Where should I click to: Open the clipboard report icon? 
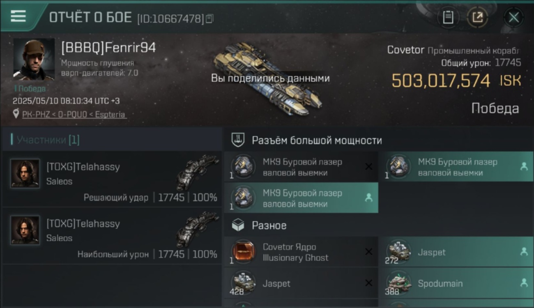(x=448, y=17)
